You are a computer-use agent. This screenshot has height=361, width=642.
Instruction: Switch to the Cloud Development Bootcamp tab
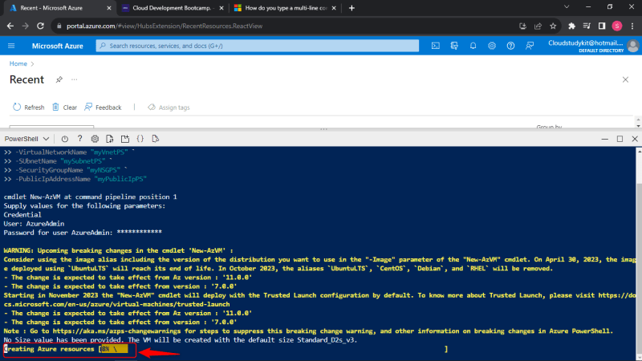pos(172,8)
